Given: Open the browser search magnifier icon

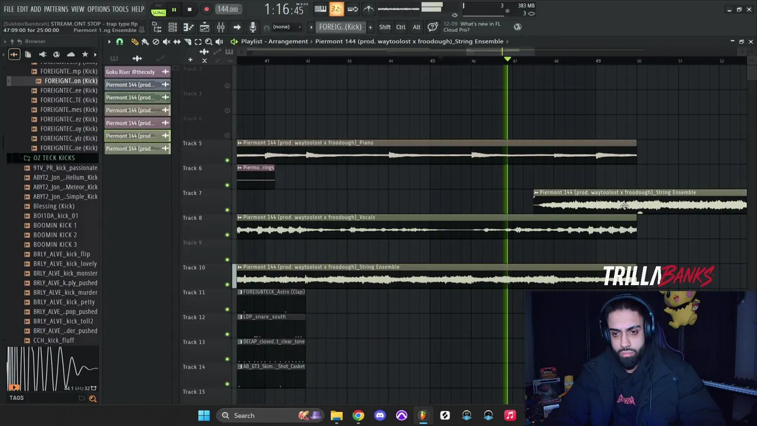Looking at the screenshot, I should 93,399.
